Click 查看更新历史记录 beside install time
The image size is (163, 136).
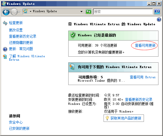pos(139,99)
